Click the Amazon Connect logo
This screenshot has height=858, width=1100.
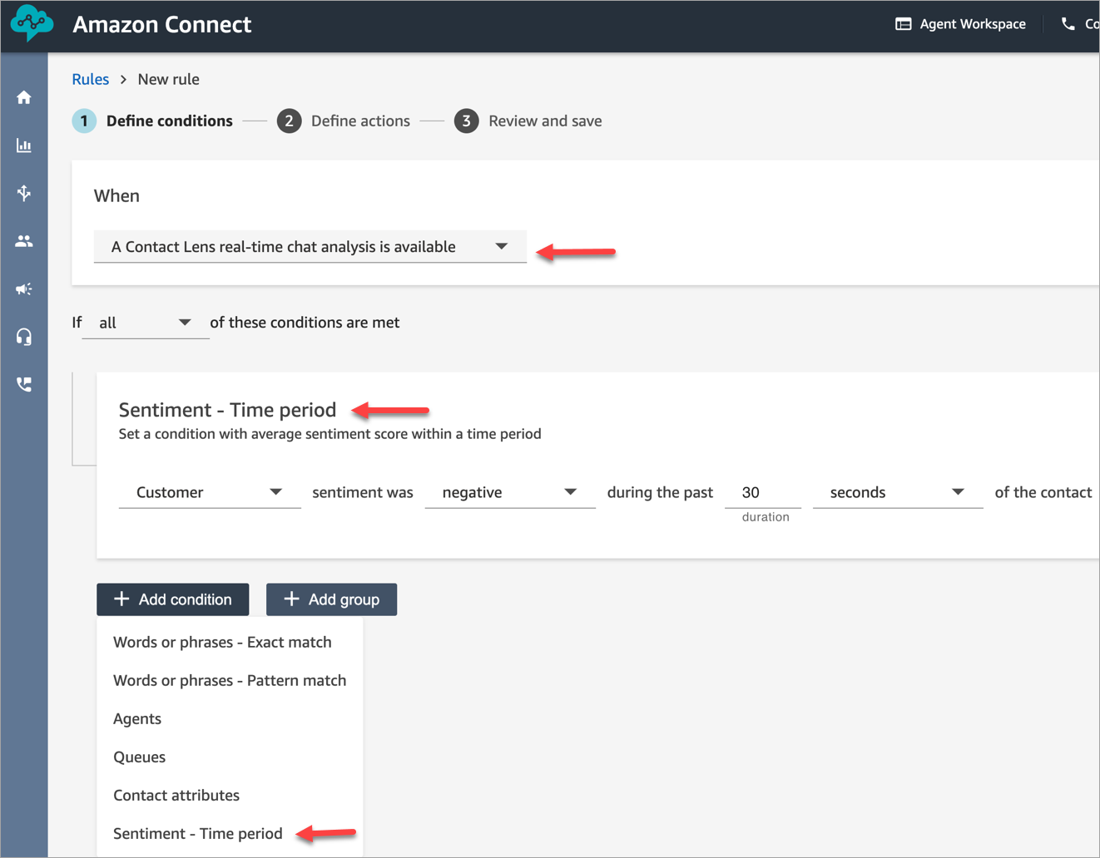point(32,23)
